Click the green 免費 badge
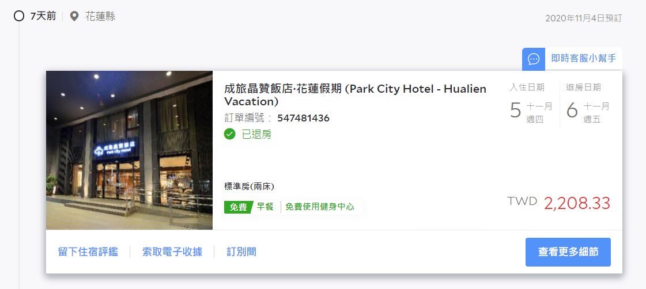646x289 pixels. [x=238, y=207]
